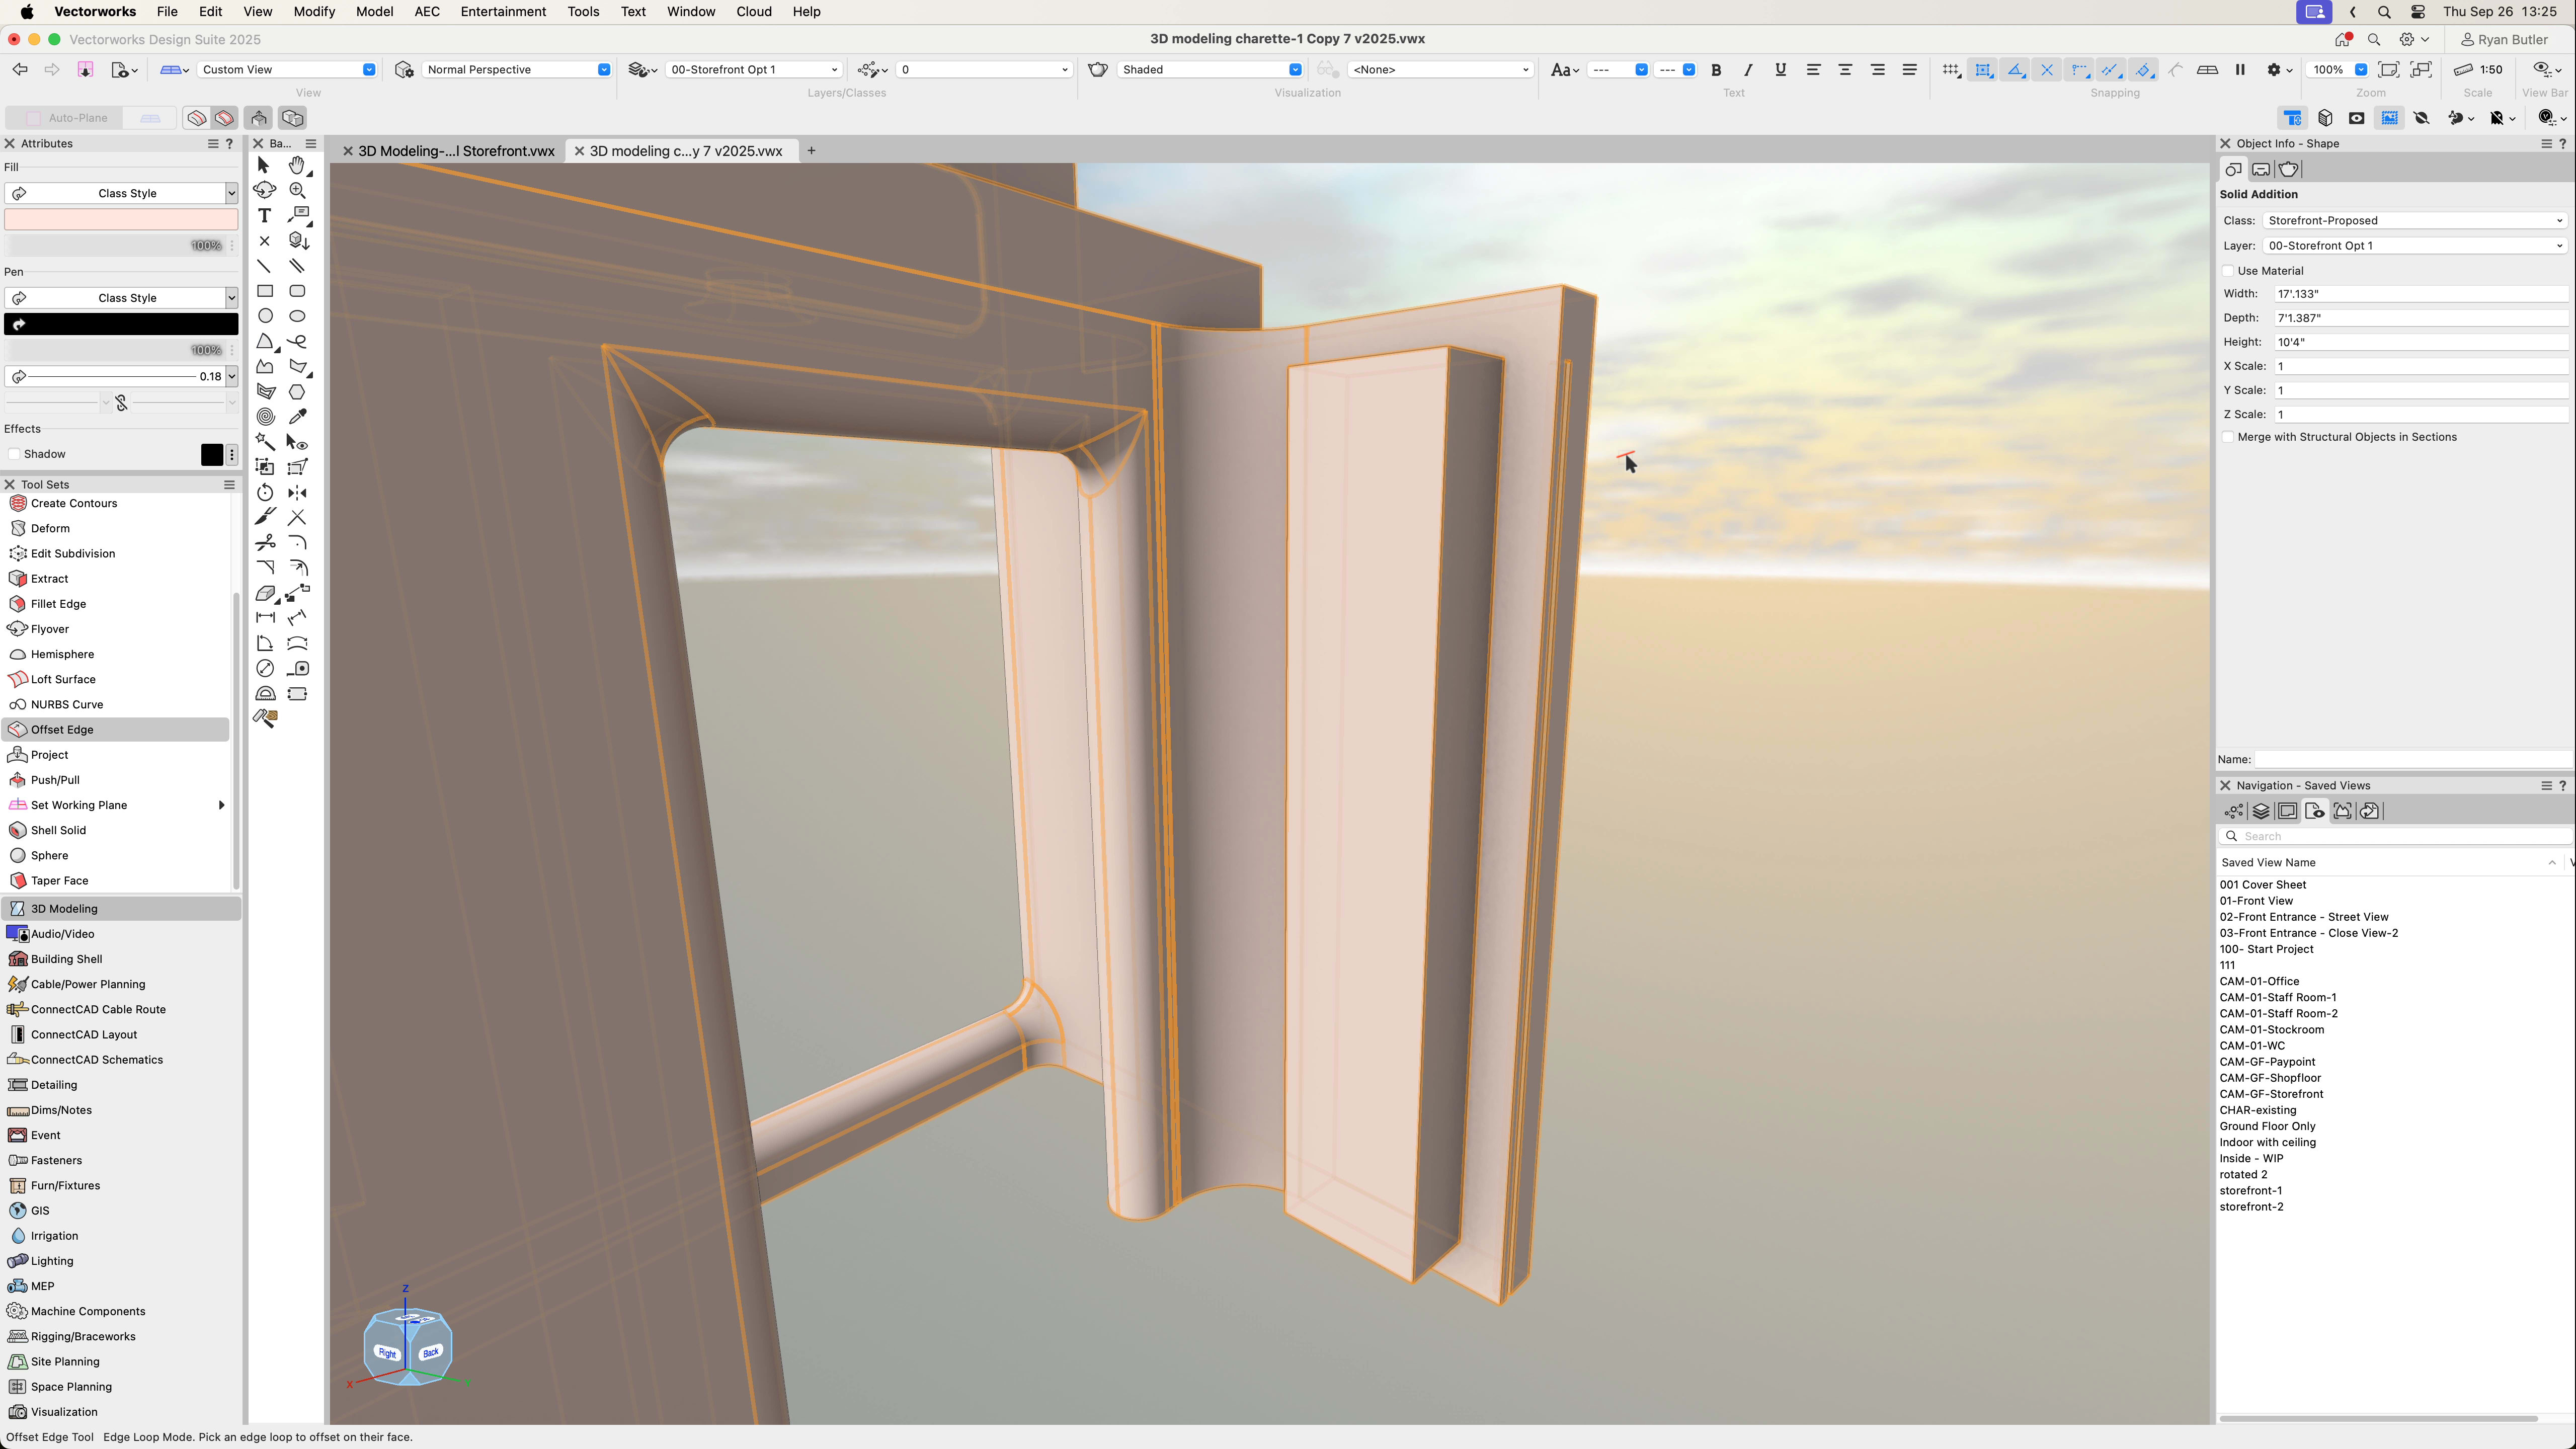Select the Text tool in the Basic palette
Image resolution: width=2576 pixels, height=1449 pixels.
[x=264, y=215]
